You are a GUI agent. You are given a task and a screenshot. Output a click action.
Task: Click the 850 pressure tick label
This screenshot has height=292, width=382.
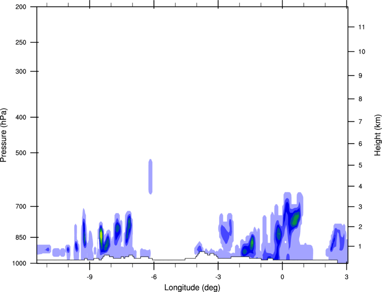21,237
